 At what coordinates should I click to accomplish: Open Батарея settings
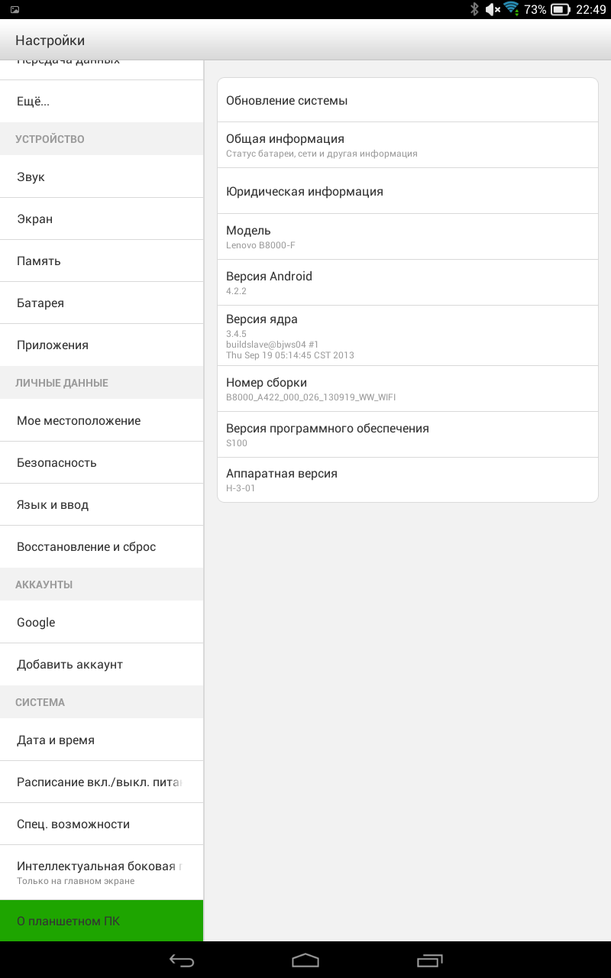(102, 303)
